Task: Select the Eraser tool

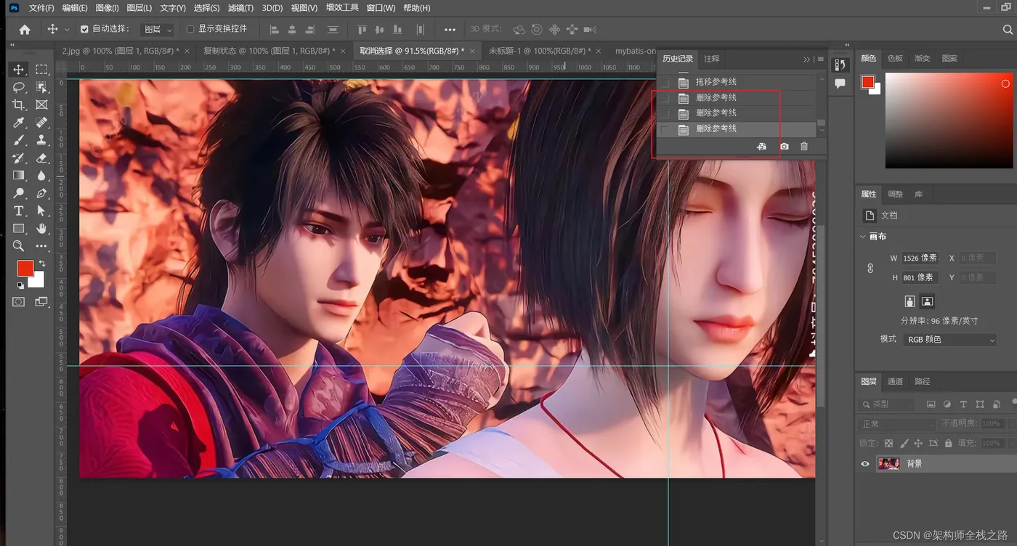Action: [41, 158]
